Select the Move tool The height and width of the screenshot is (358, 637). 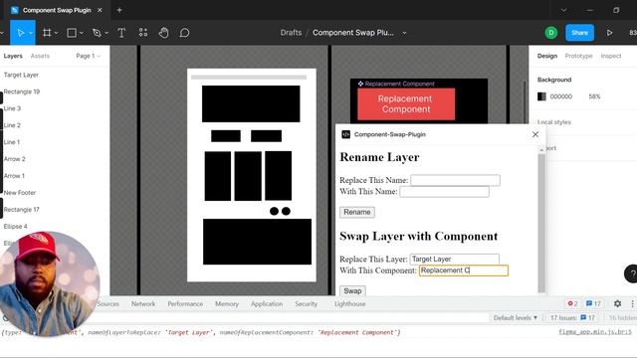tap(20, 33)
